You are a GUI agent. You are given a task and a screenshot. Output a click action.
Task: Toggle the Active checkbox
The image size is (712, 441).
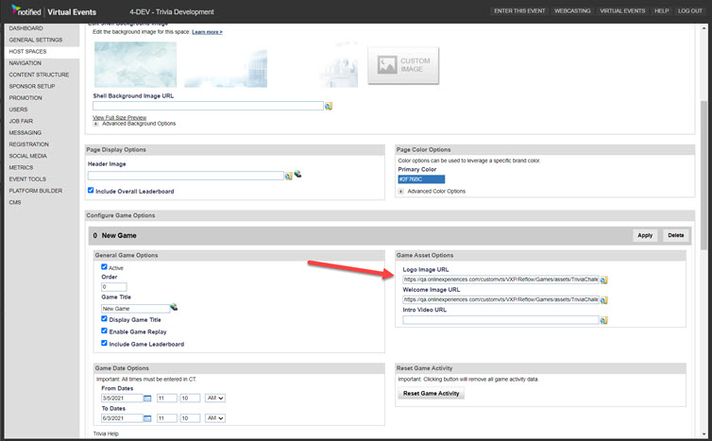104,267
